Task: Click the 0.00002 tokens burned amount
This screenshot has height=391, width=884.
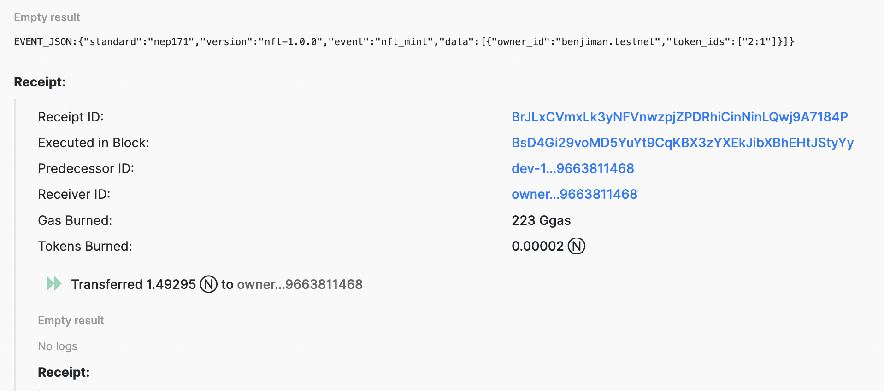Action: [537, 246]
